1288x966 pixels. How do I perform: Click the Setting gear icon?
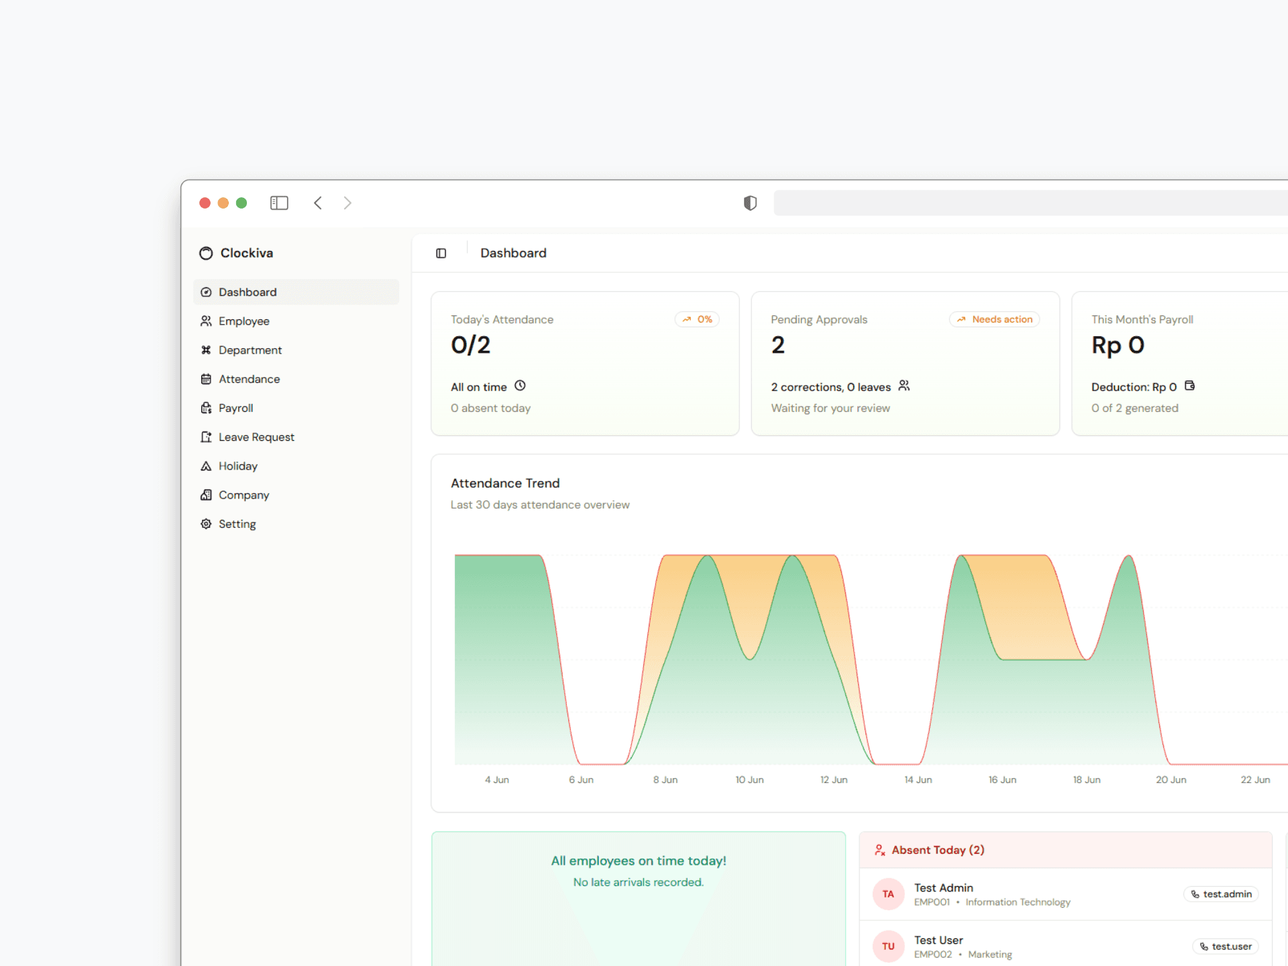click(x=206, y=523)
